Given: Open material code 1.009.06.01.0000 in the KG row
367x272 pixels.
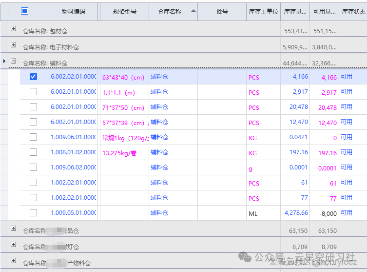Looking at the screenshot, I should [74, 137].
